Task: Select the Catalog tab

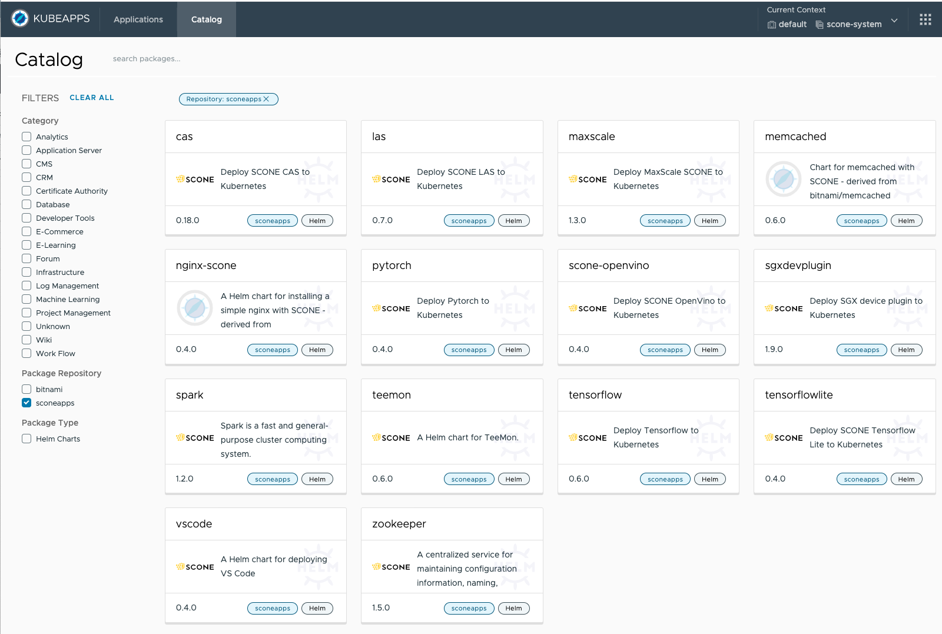Action: click(206, 19)
